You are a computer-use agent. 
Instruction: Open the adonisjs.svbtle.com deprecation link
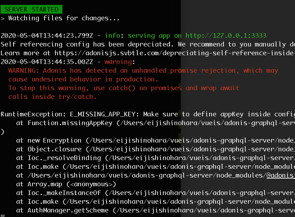click(x=174, y=53)
